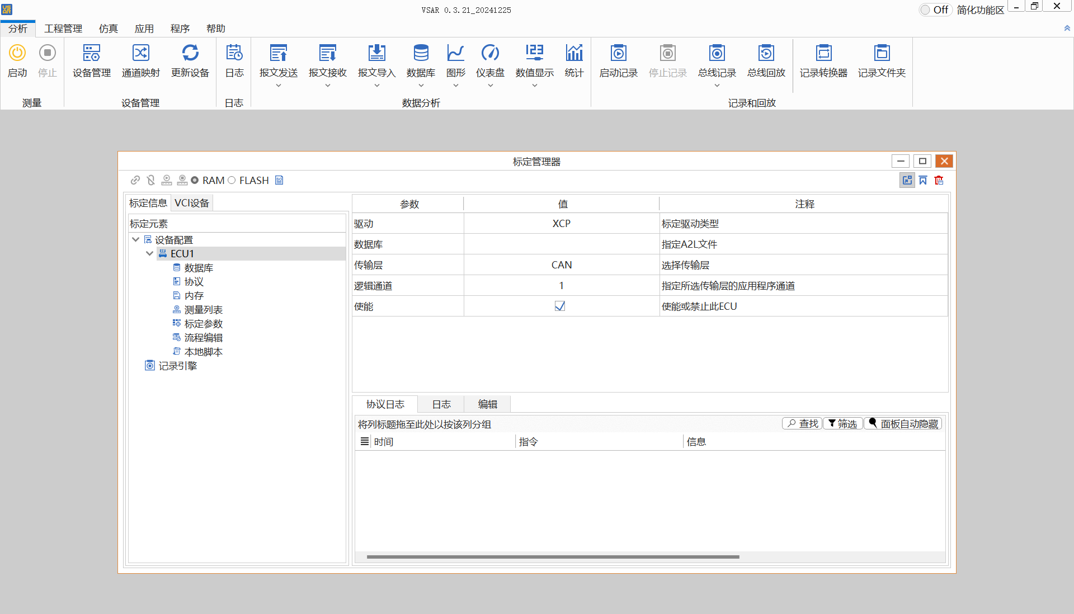
Task: Click the 报文导入 message import icon
Action: coord(377,53)
